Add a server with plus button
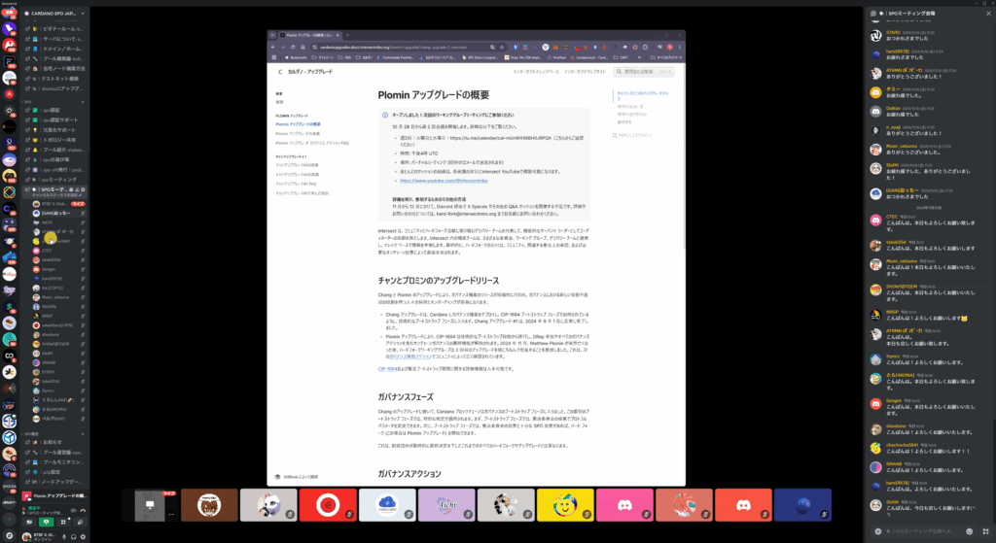The height and width of the screenshot is (543, 996). (9, 520)
